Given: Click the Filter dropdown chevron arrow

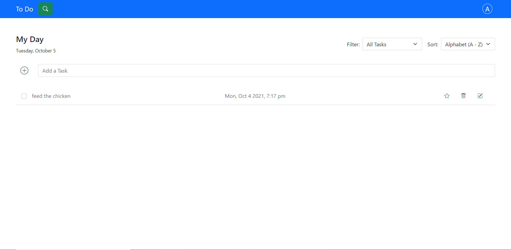Looking at the screenshot, I should pyautogui.click(x=415, y=44).
